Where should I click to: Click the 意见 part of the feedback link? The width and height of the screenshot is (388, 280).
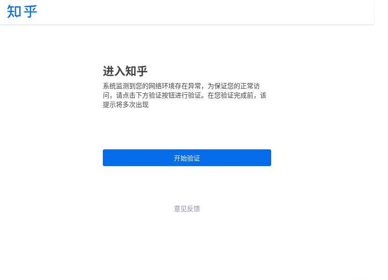click(180, 209)
